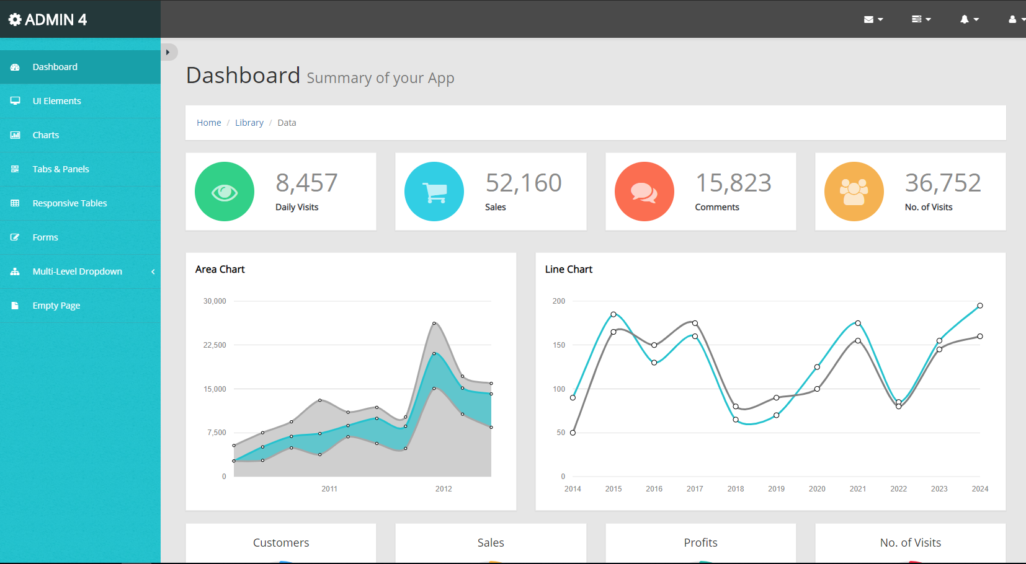Click the Library breadcrumb link
The height and width of the screenshot is (564, 1026).
point(249,123)
